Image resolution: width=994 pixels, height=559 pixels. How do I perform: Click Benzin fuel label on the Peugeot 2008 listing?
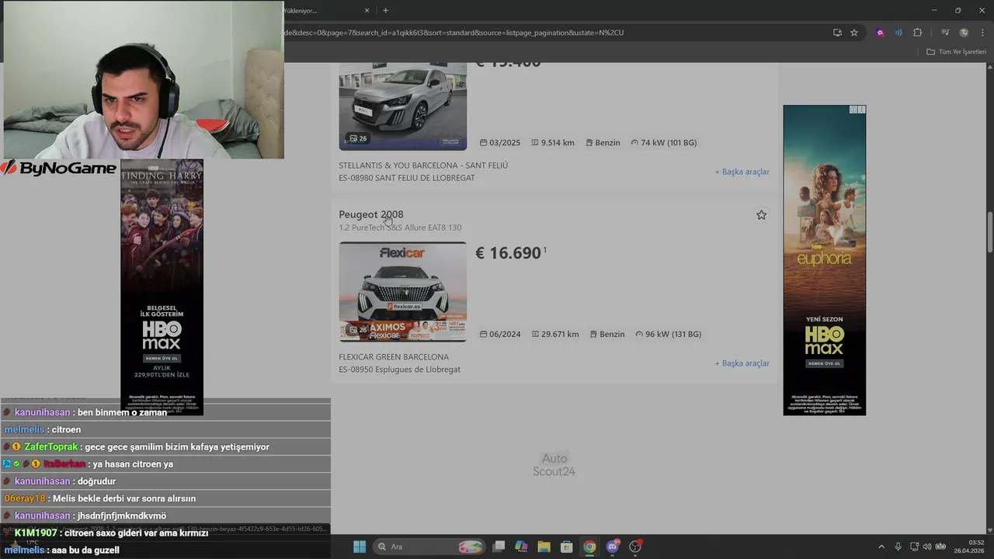point(607,334)
